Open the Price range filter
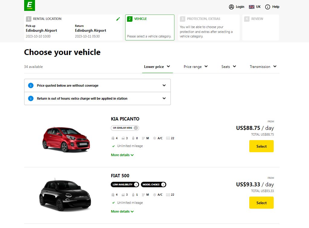 click(x=196, y=66)
